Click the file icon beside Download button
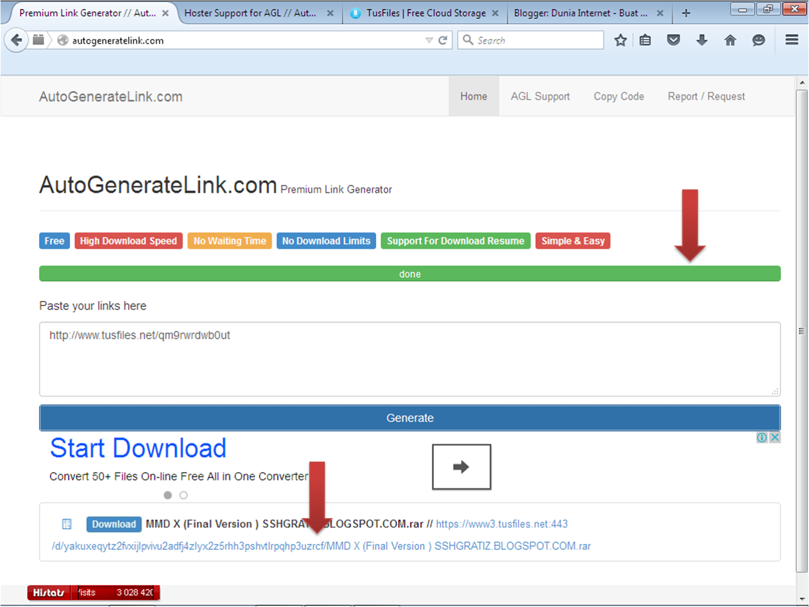The image size is (809, 607). click(67, 524)
